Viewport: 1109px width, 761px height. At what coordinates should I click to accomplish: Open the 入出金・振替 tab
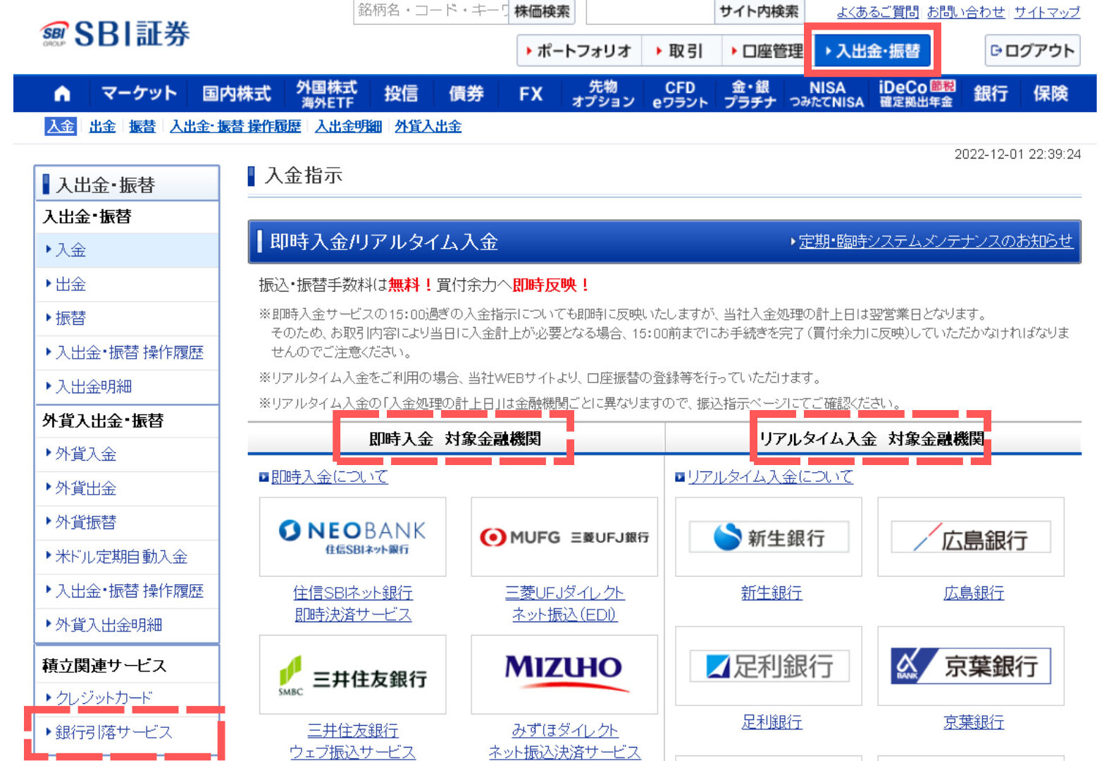click(x=872, y=51)
